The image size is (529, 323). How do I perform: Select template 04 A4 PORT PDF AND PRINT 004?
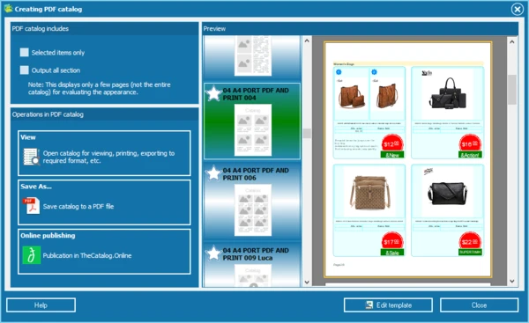click(x=251, y=121)
